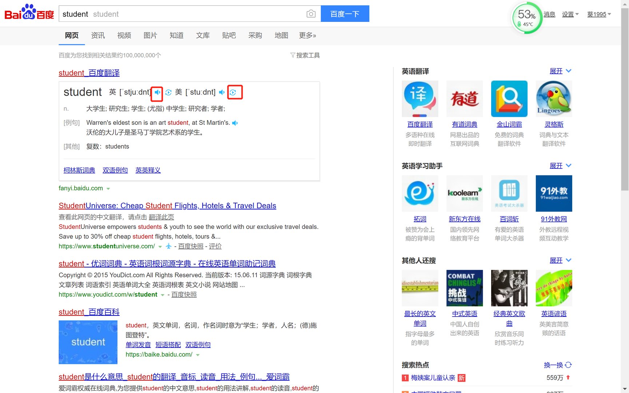Switch to the 地图 tab
This screenshot has height=393, width=629.
click(x=281, y=35)
